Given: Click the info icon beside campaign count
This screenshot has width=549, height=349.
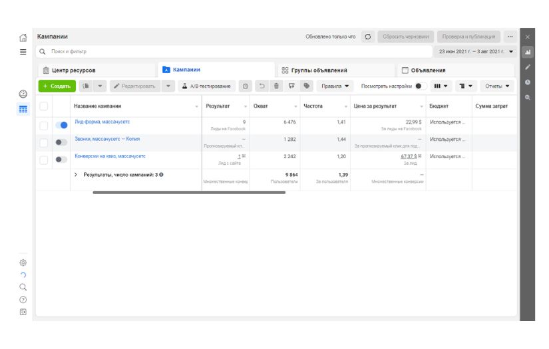Looking at the screenshot, I should click(162, 174).
